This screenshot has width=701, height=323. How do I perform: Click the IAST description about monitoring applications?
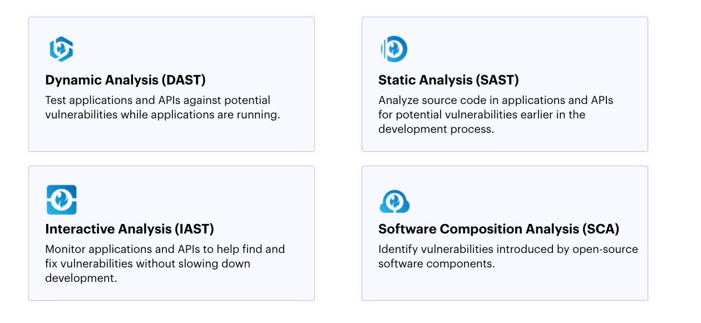click(x=165, y=264)
